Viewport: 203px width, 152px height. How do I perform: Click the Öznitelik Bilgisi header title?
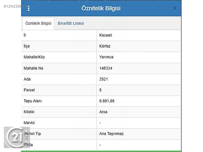pyautogui.click(x=101, y=8)
